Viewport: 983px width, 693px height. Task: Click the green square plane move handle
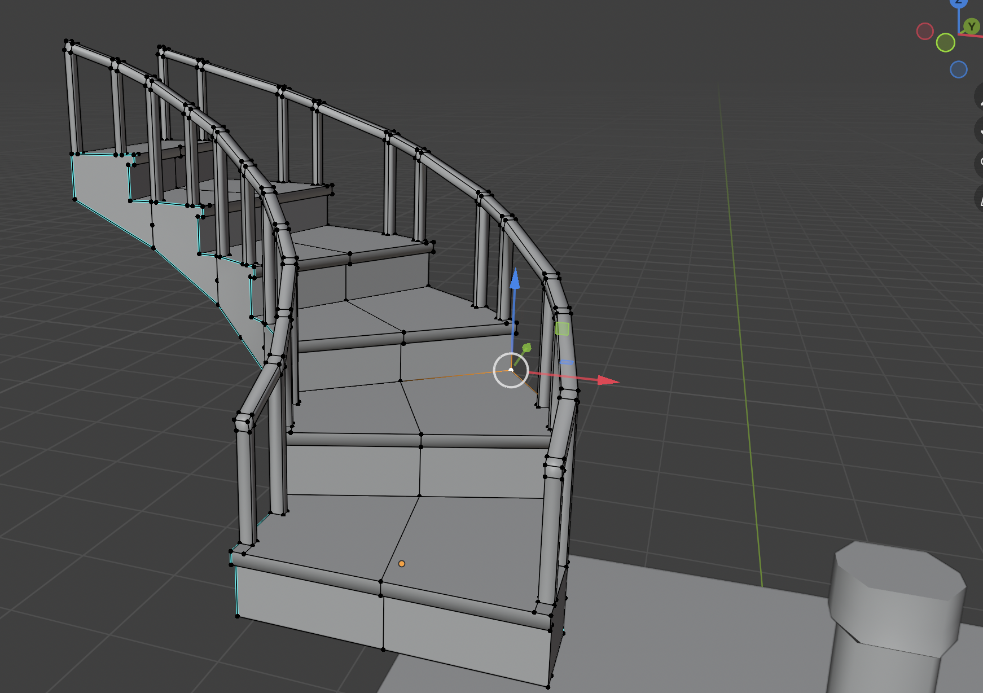click(x=562, y=328)
